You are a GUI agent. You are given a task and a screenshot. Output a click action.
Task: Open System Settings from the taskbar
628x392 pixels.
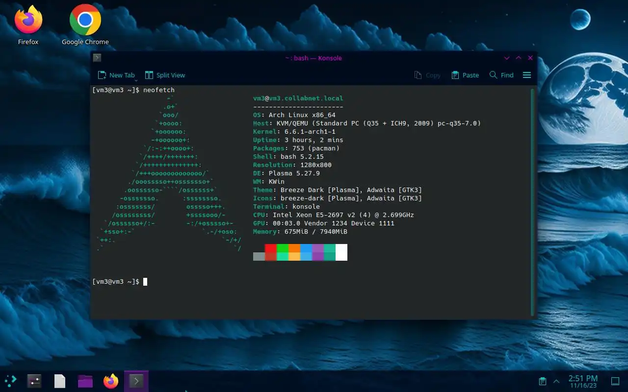point(34,381)
